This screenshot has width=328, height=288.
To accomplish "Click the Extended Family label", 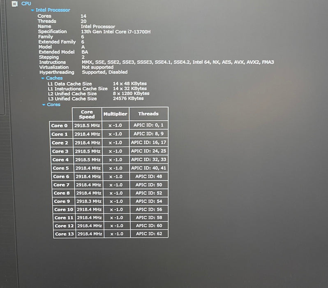I will pos(57,42).
